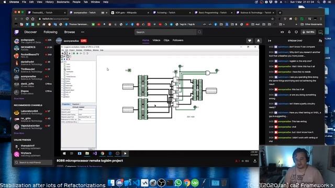Click the Twitch search field
The width and height of the screenshot is (335, 188).
point(165,32)
